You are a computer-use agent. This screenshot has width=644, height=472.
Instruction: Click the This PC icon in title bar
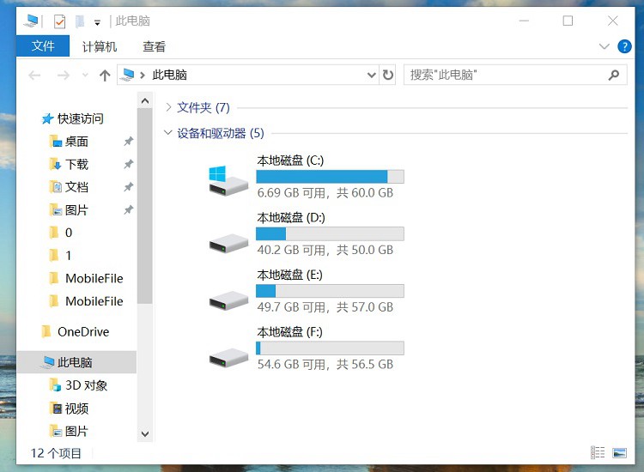coord(31,21)
